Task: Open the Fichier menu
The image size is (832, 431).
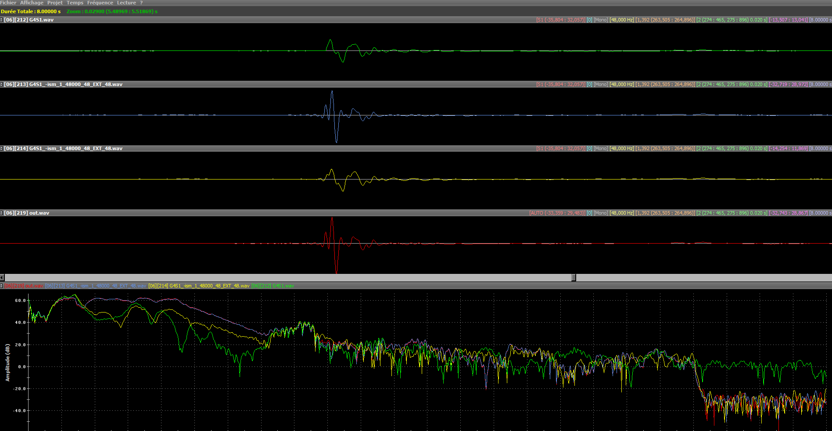Action: 8,3
